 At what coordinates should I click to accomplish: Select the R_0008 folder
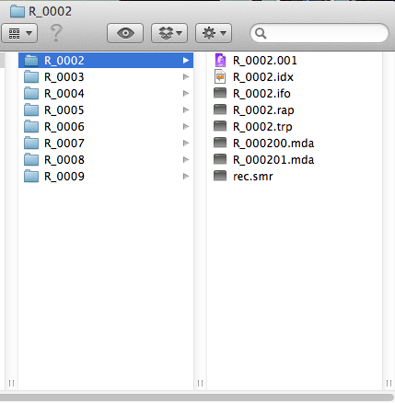[106, 160]
